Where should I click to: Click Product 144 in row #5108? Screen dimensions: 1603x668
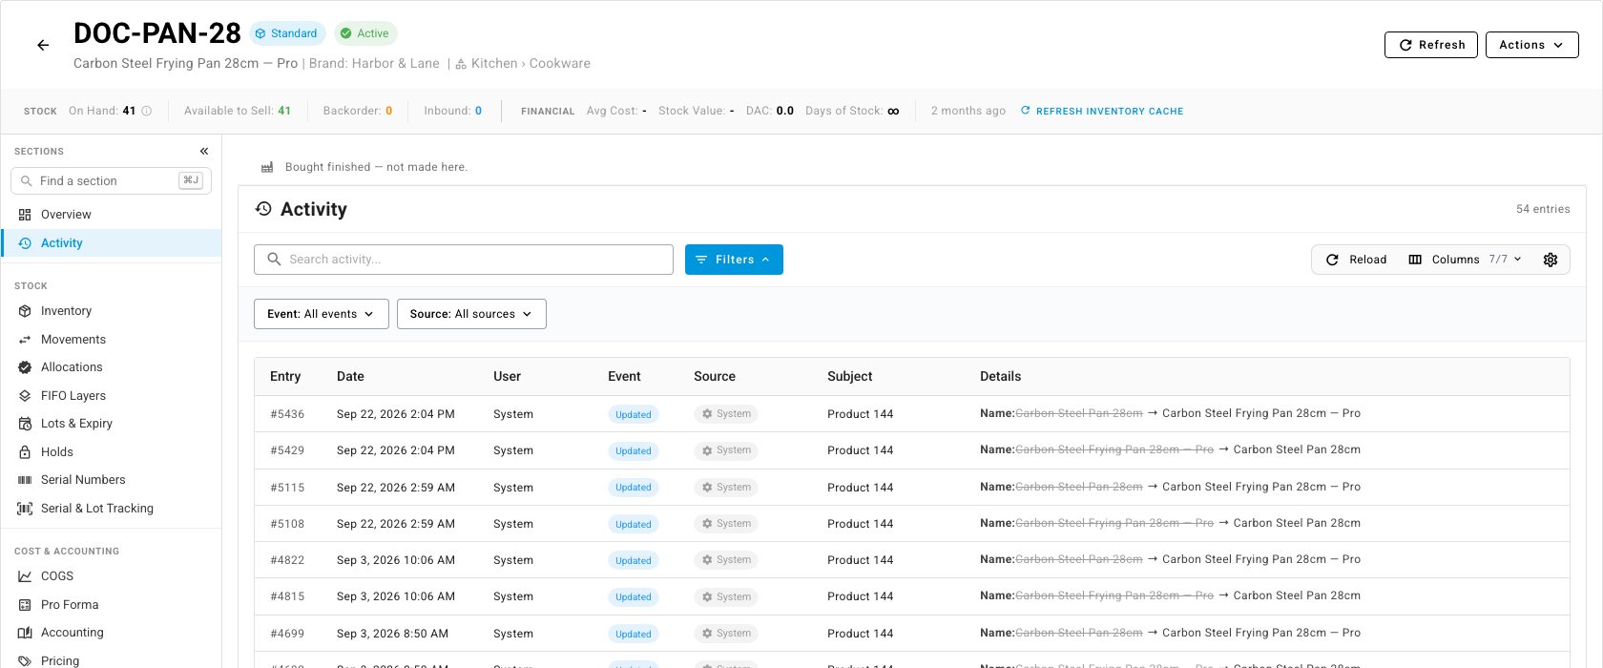pos(860,524)
